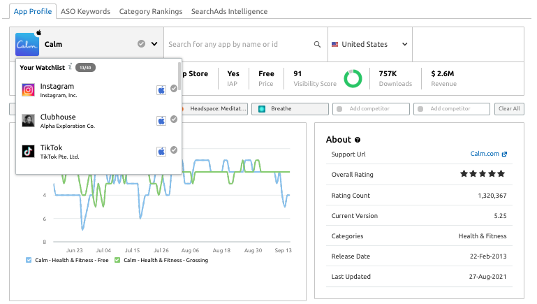Click the Free Price value
The height and width of the screenshot is (304, 537).
pyautogui.click(x=266, y=73)
